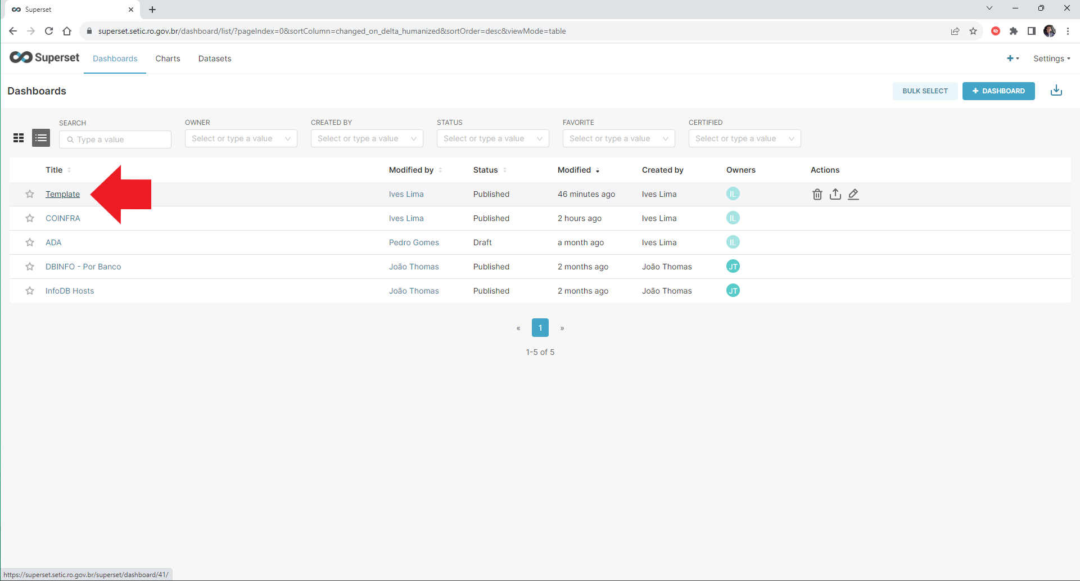Viewport: 1080px width, 581px height.
Task: Open the COINFRA dashboard link
Action: (x=63, y=218)
